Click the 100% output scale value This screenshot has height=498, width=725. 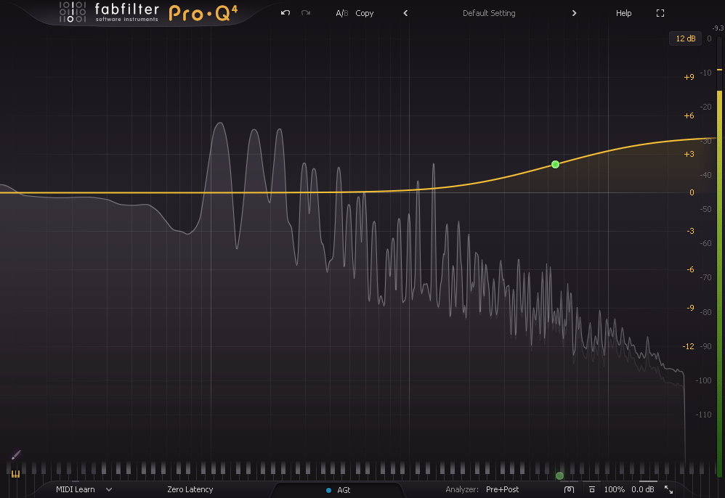point(614,489)
